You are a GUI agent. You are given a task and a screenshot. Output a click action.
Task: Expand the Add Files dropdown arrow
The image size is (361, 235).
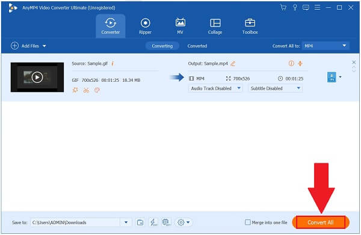pyautogui.click(x=44, y=46)
